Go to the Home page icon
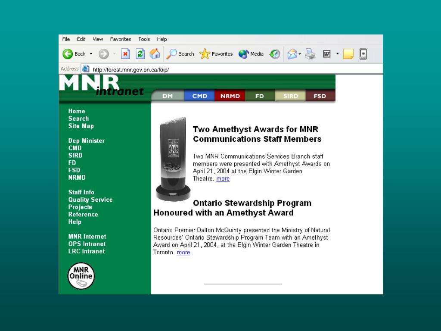Viewport: 441px width, 331px height. [x=155, y=54]
